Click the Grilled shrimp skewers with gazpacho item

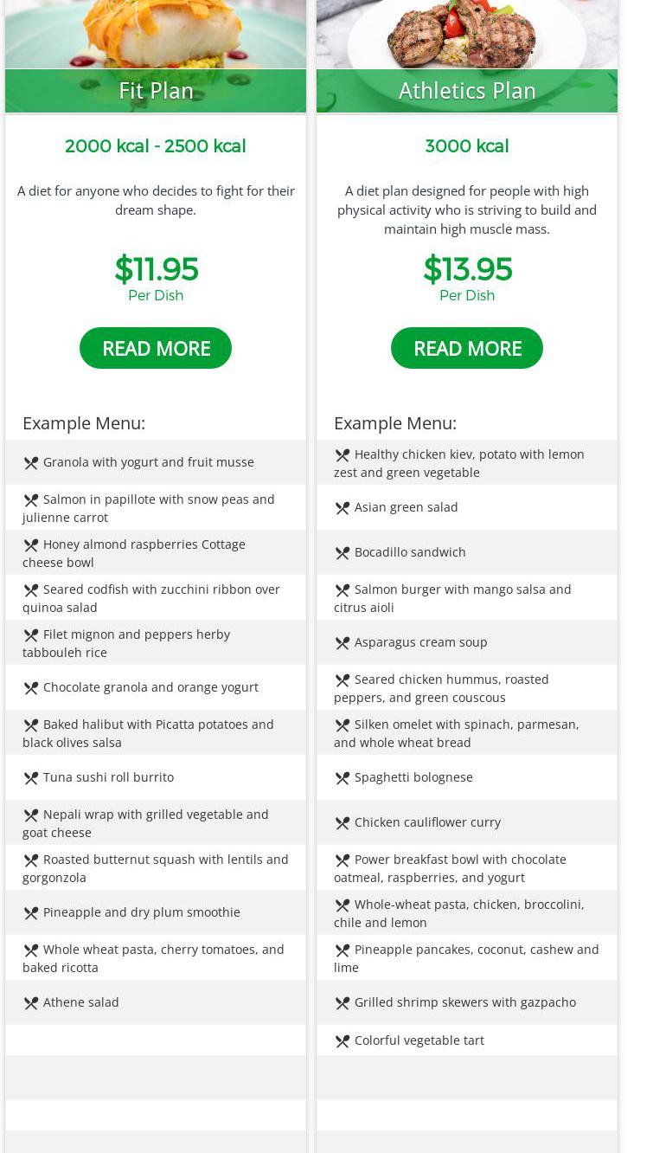[x=464, y=1002]
